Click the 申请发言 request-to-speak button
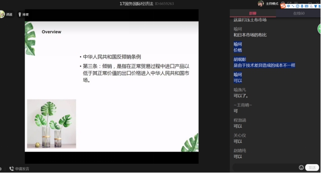Image resolution: width=321 pixels, height=173 pixels. pos(19,169)
